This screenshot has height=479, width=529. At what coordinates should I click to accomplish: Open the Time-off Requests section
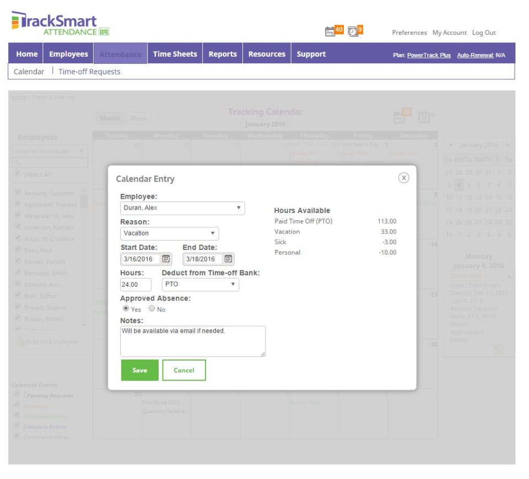[90, 71]
